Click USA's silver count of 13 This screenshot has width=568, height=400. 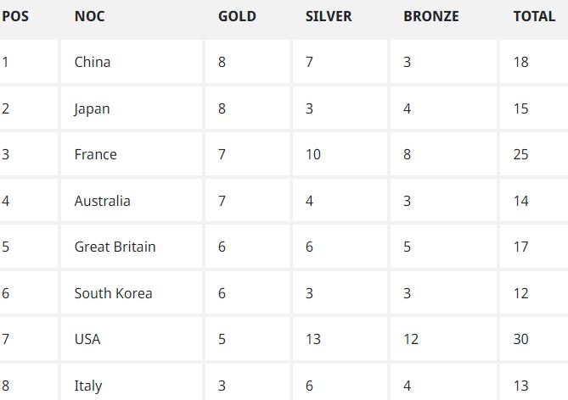(x=313, y=339)
